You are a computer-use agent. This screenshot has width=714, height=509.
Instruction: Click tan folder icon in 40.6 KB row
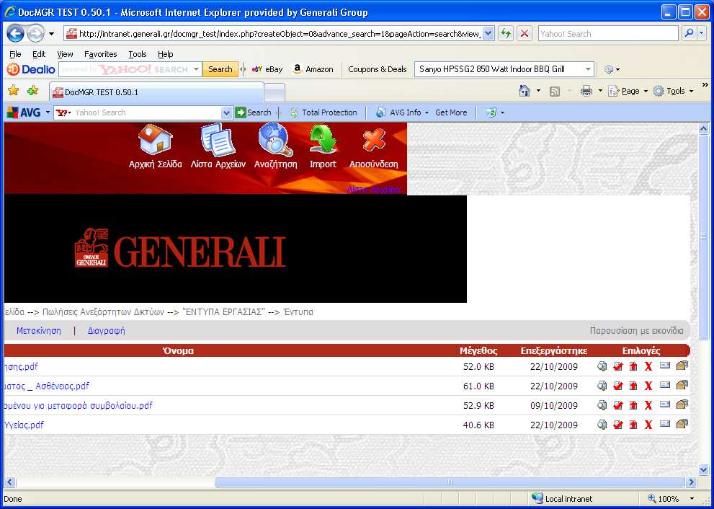(x=682, y=424)
